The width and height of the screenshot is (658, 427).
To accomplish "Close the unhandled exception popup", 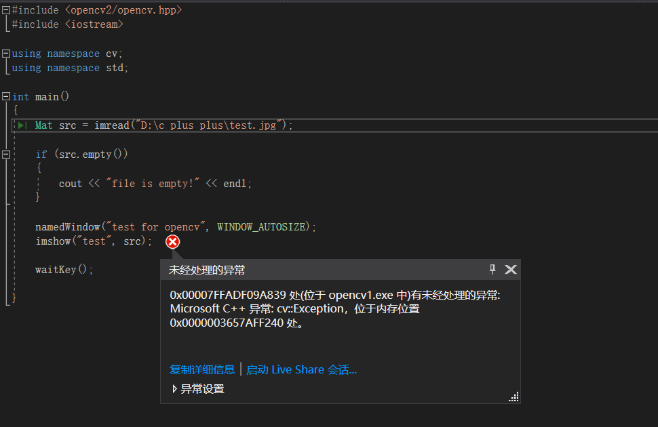I will 511,269.
